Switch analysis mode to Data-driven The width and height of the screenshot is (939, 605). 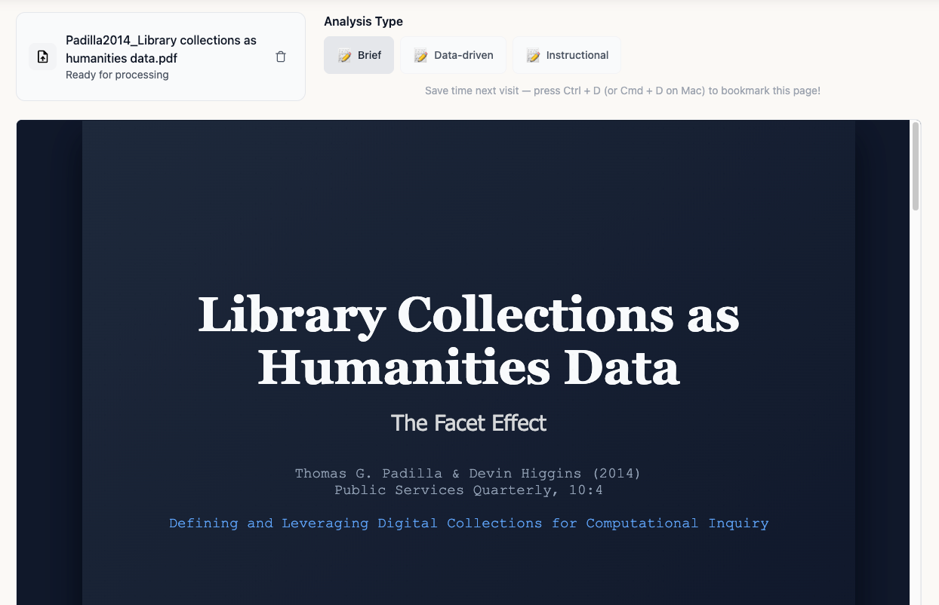coord(453,54)
